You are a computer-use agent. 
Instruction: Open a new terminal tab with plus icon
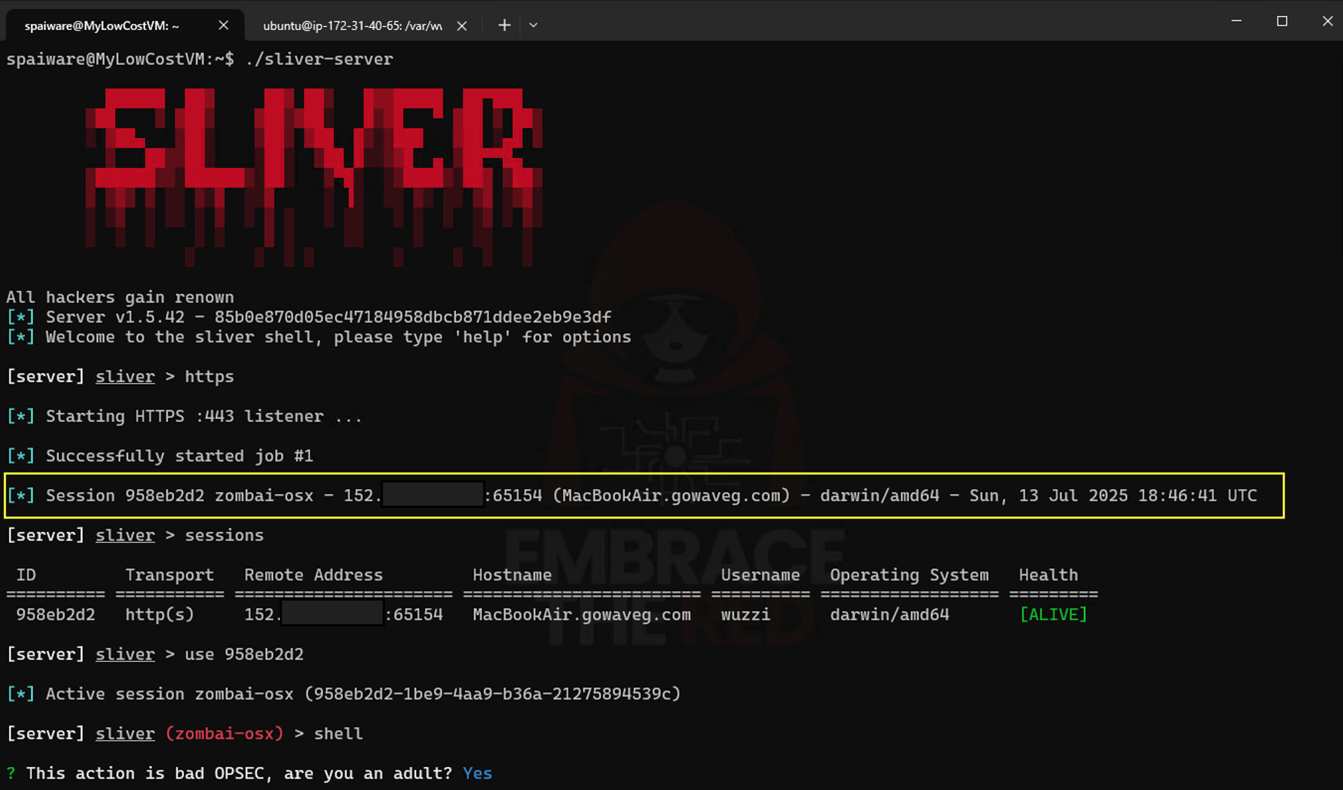pyautogui.click(x=504, y=25)
